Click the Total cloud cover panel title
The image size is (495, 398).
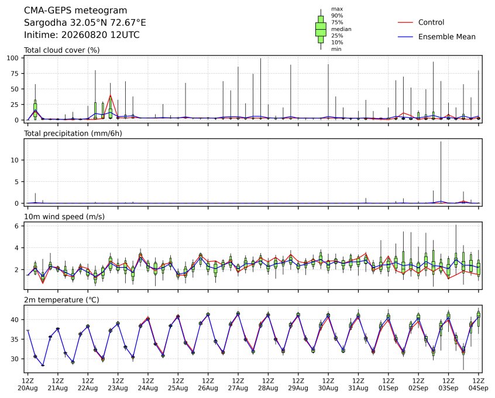pyautogui.click(x=62, y=50)
